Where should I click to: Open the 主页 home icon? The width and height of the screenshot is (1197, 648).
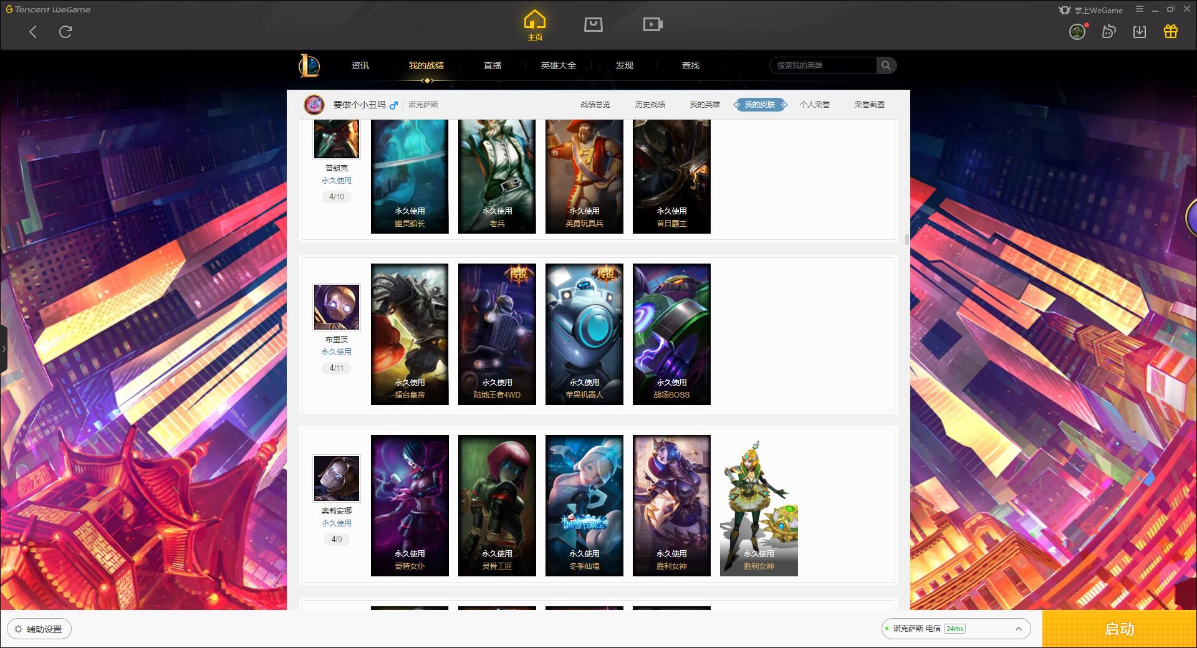tap(535, 26)
